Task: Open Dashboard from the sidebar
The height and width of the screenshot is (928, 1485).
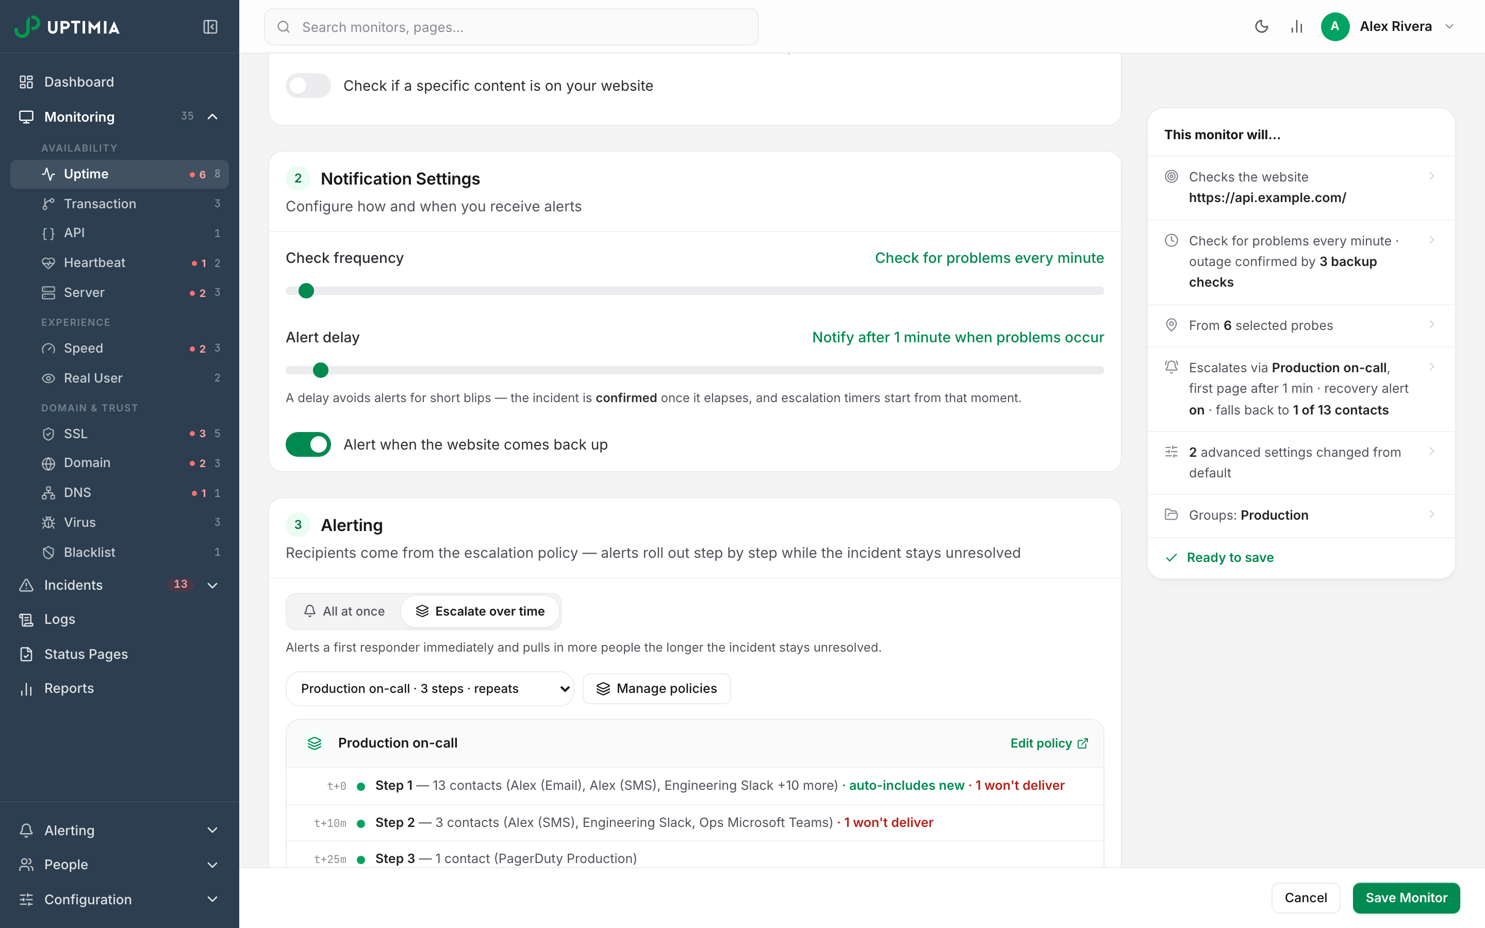Action: tap(120, 81)
